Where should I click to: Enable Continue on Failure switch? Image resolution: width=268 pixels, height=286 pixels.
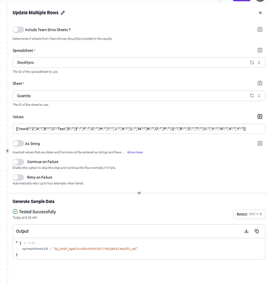[18, 162]
